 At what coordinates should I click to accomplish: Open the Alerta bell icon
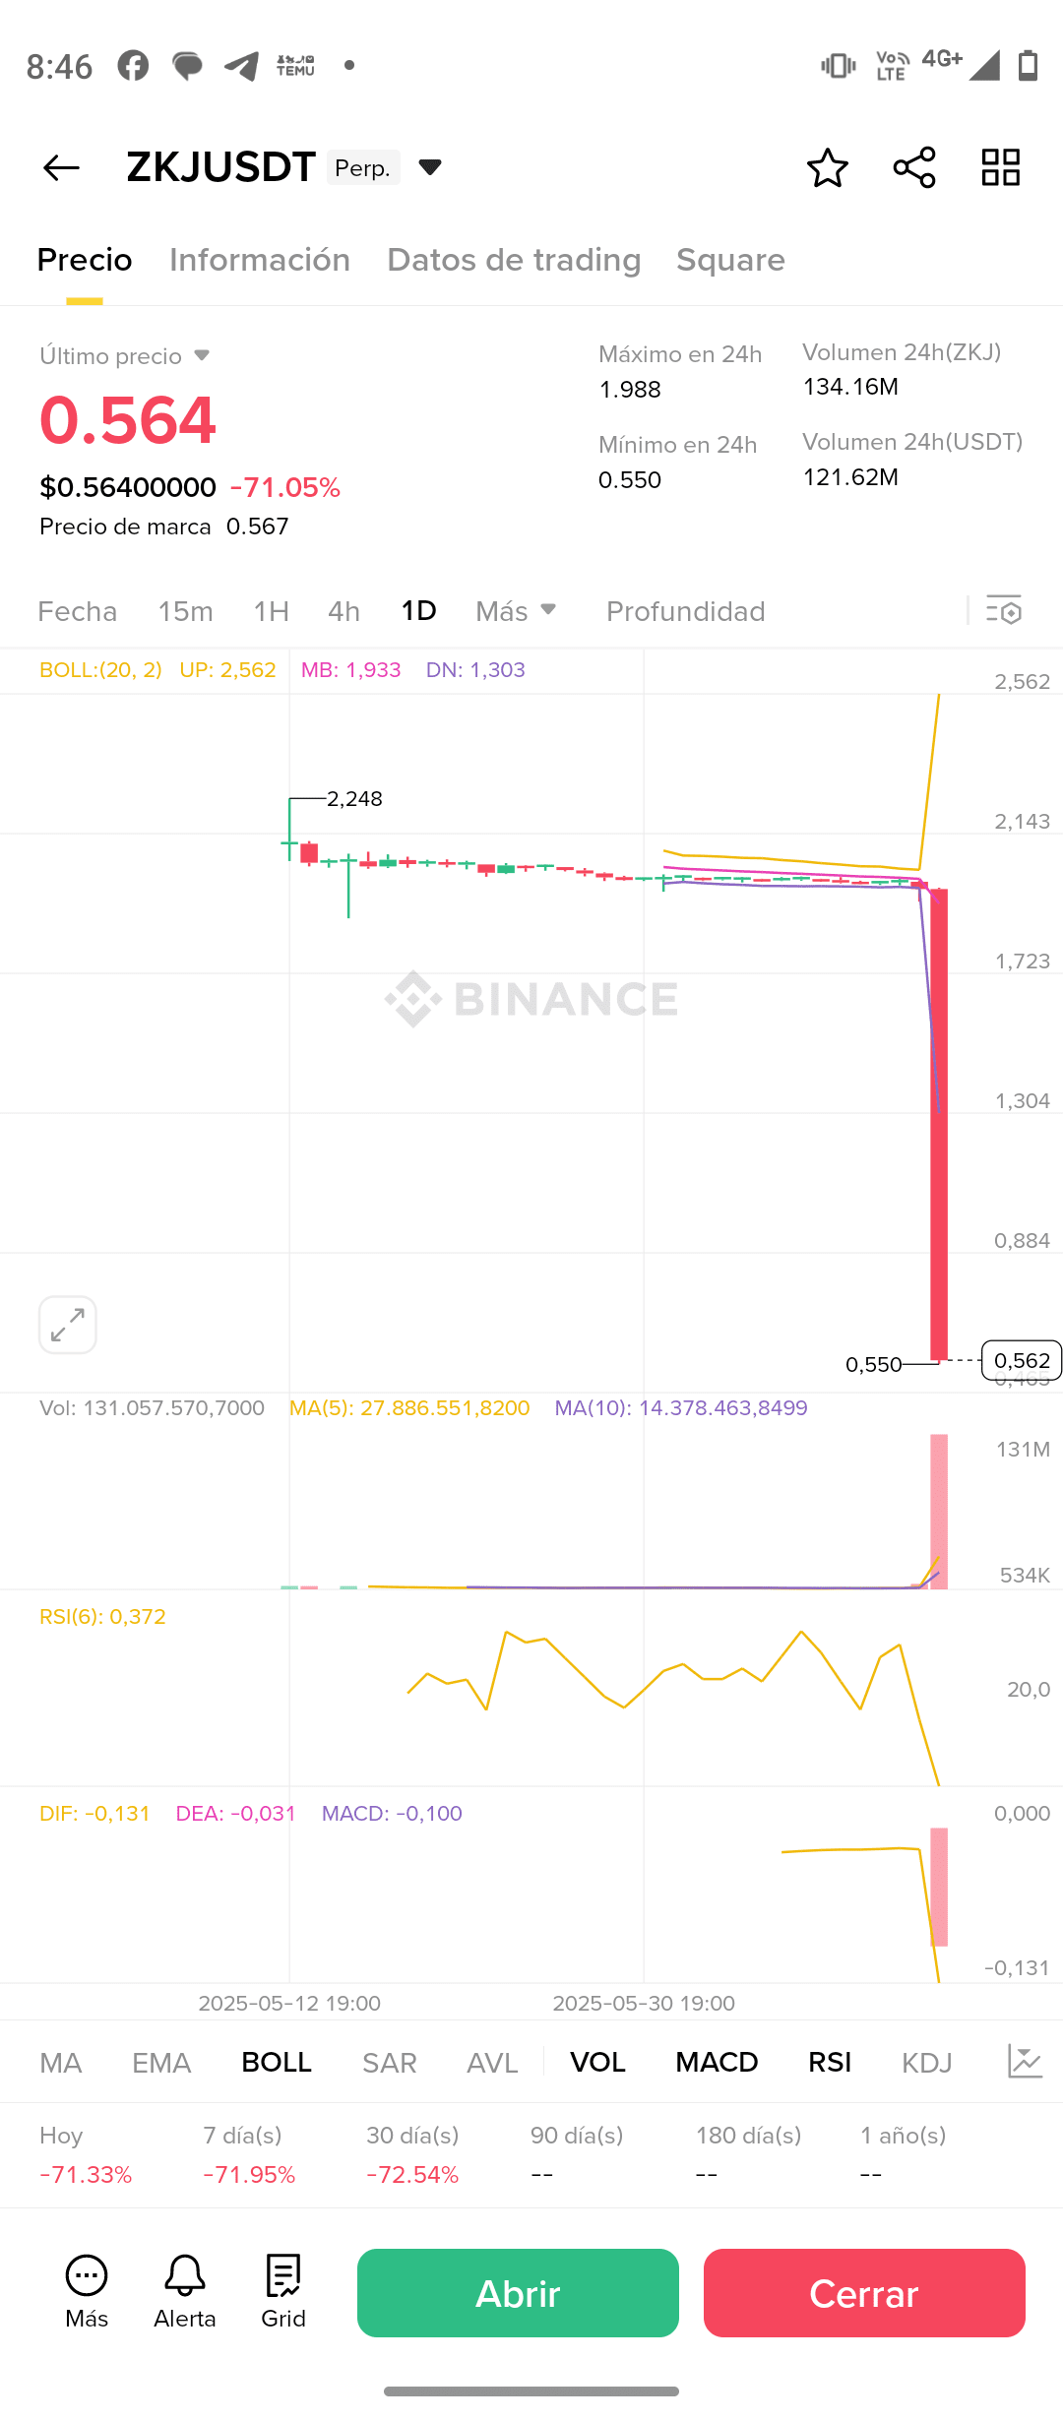tap(185, 2292)
